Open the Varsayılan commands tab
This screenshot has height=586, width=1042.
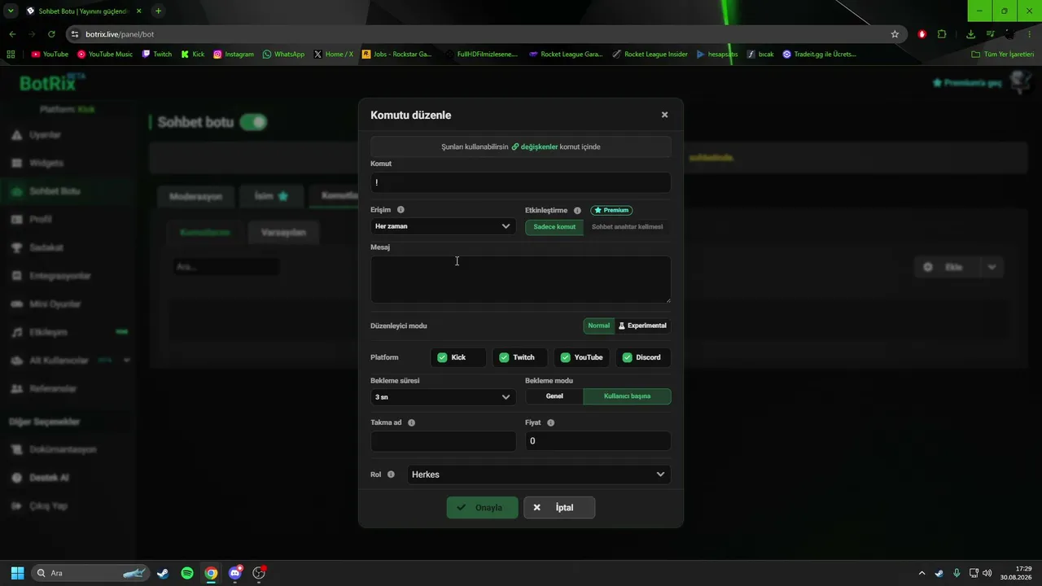[x=283, y=233]
